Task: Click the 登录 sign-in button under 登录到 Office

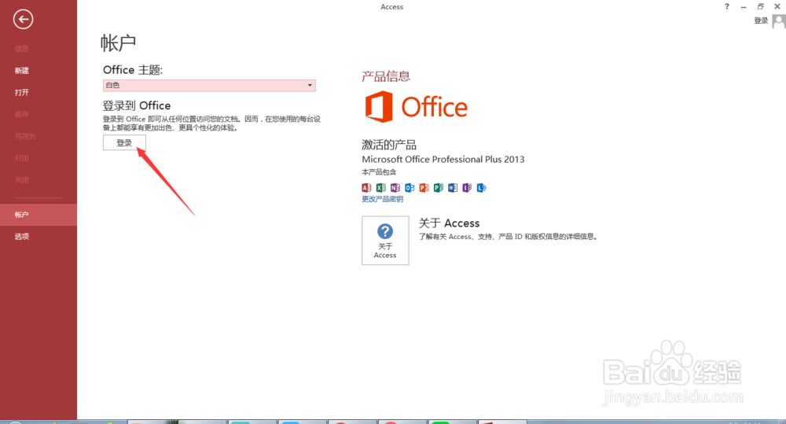Action: [124, 143]
